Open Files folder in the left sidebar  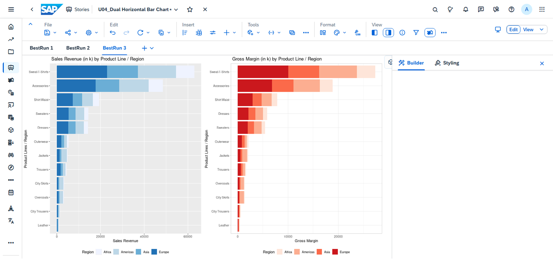pos(11,52)
